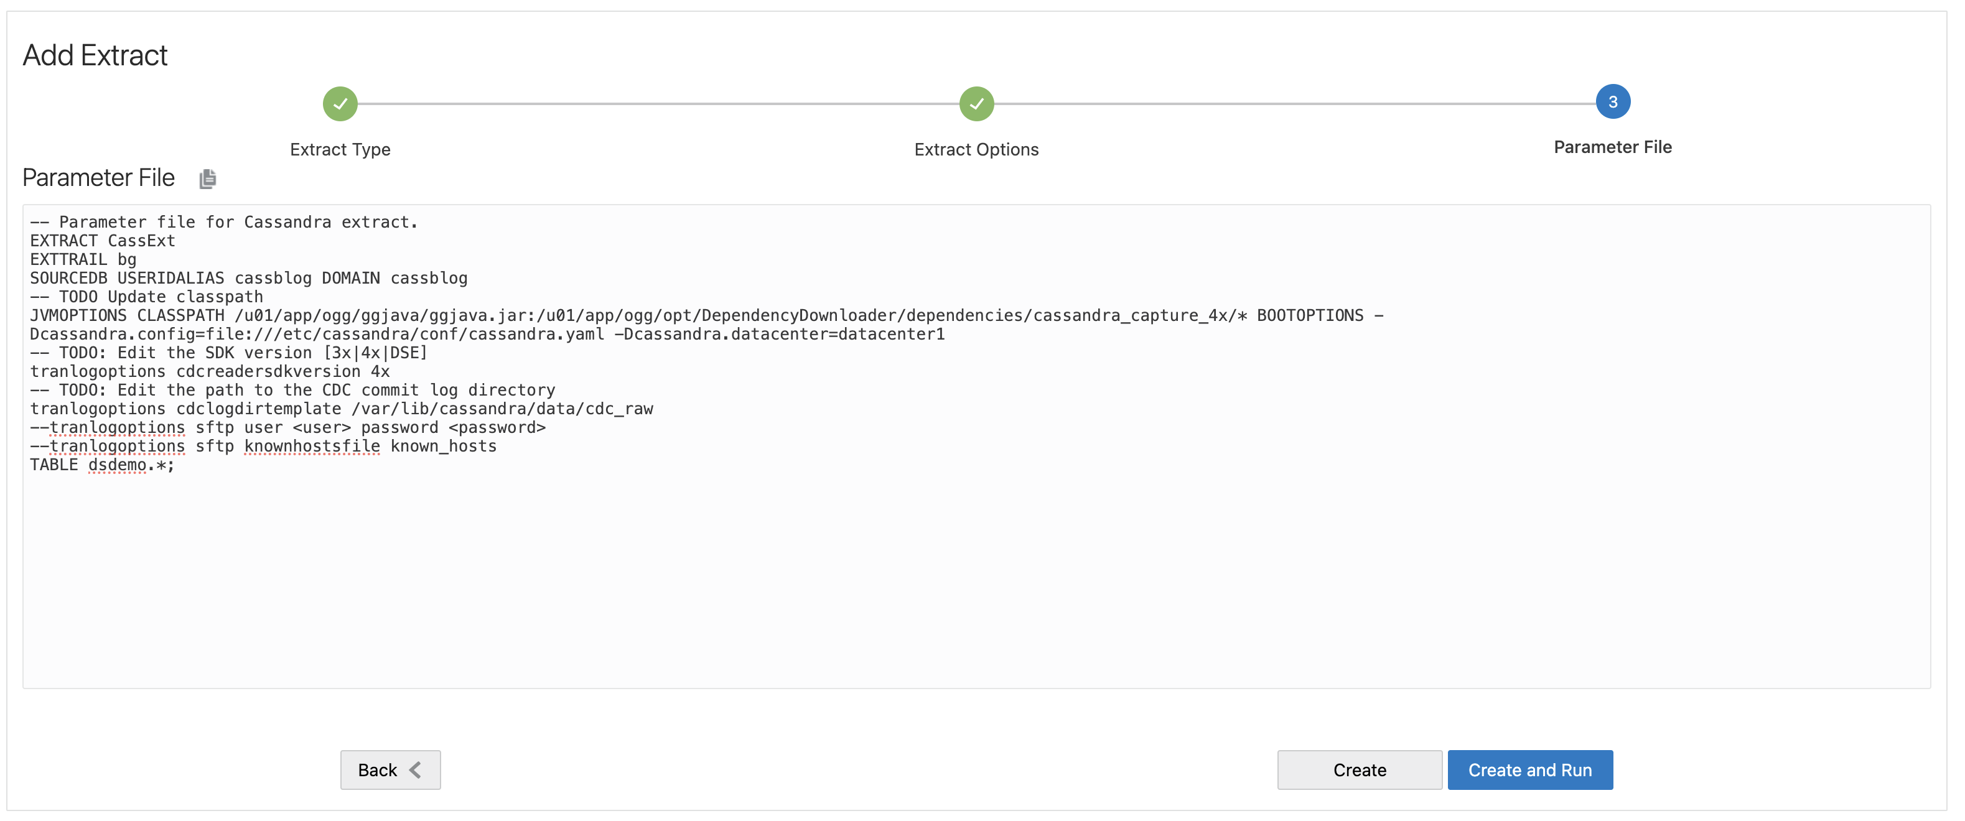This screenshot has width=1965, height=821.
Task: Click the SOURCEDB USERIDALIAS cassblog line
Action: [249, 278]
